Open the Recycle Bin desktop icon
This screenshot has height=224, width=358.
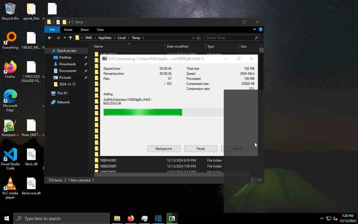point(10,11)
